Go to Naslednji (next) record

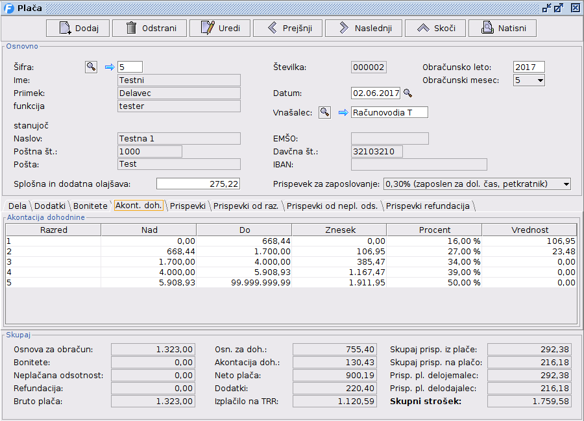point(363,29)
